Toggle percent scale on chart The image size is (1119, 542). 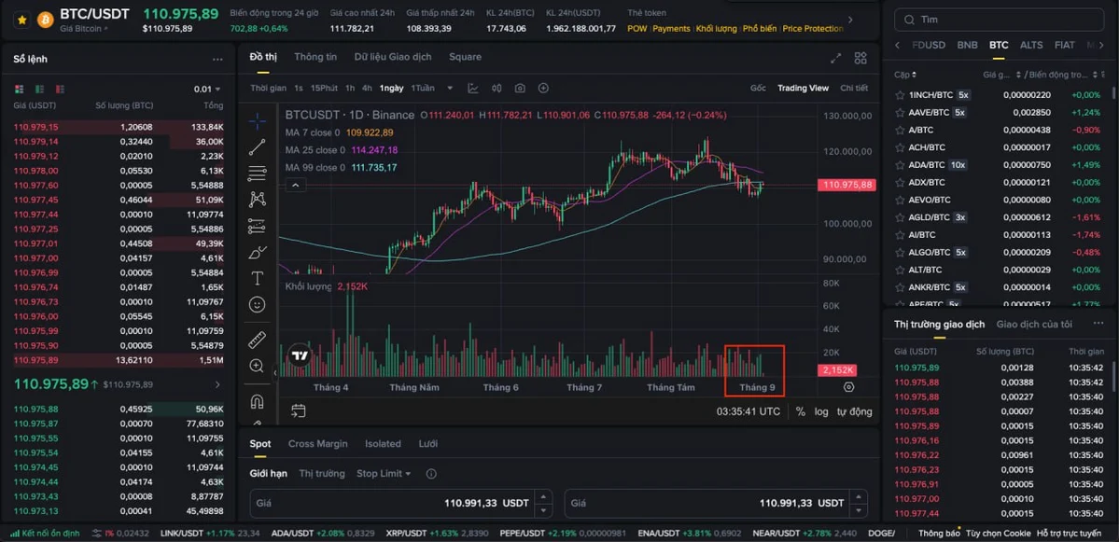[x=801, y=411]
